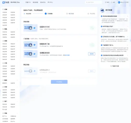
Task: Play the 在售商品数≥1 tutorial video
Action: [31, 71]
